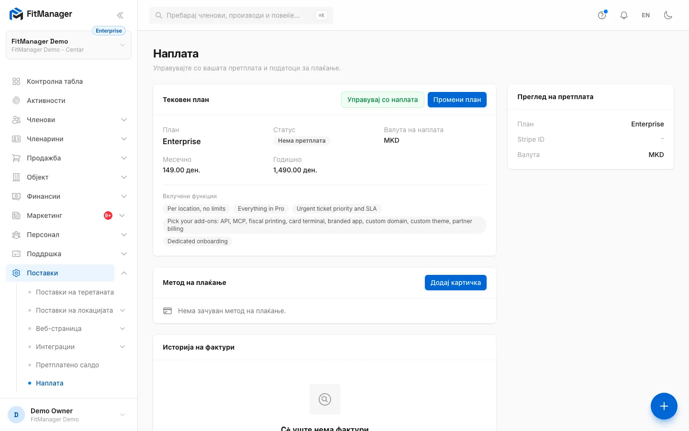Open Интеграции submenu item
Screen dimensions: 689x431
pos(55,347)
